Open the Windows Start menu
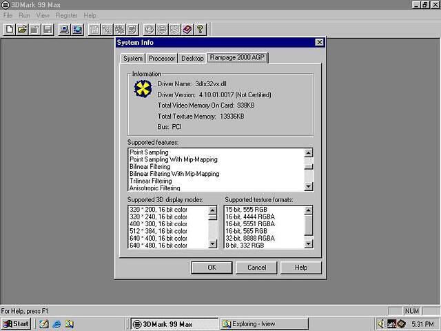The width and height of the screenshot is (441, 331). click(x=16, y=323)
